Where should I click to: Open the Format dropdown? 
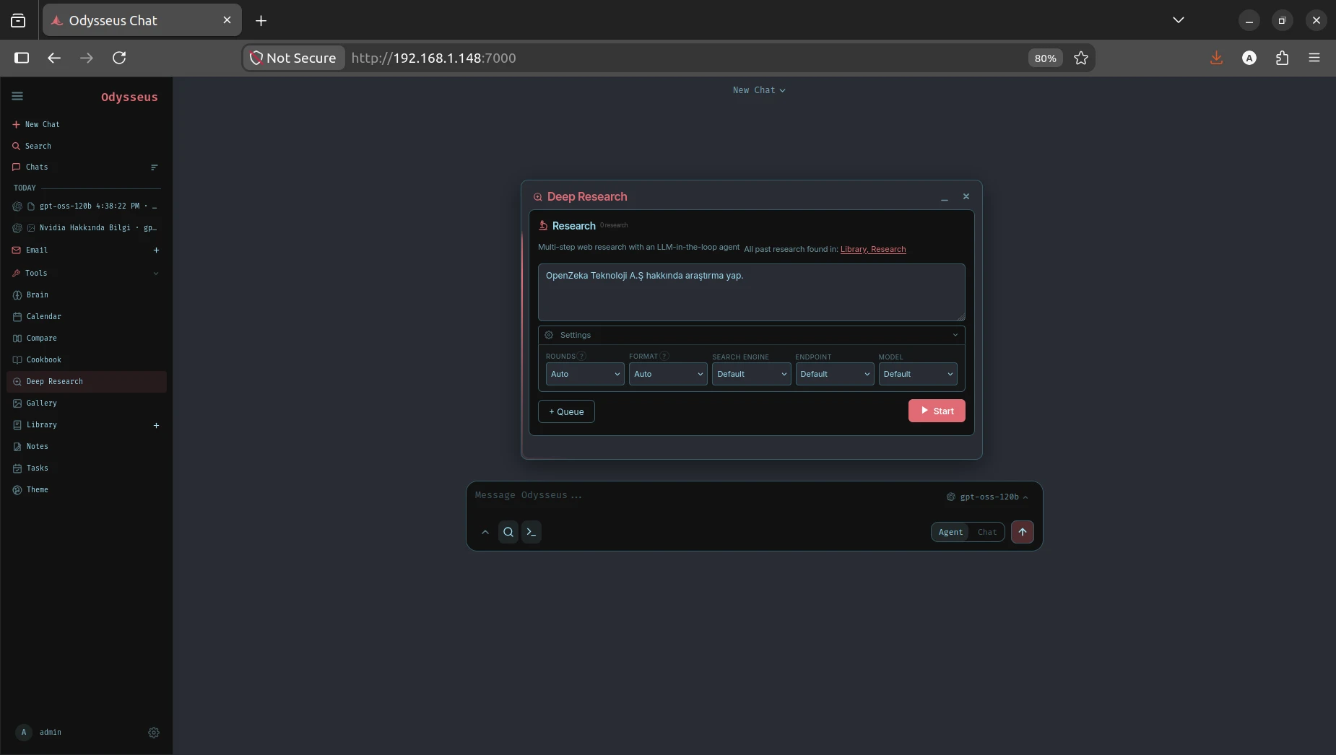pos(668,374)
